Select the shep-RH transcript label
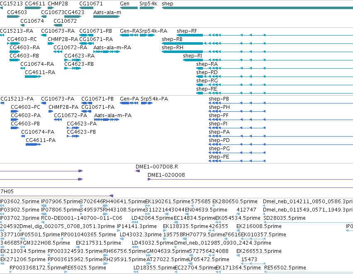 [x=173, y=48]
